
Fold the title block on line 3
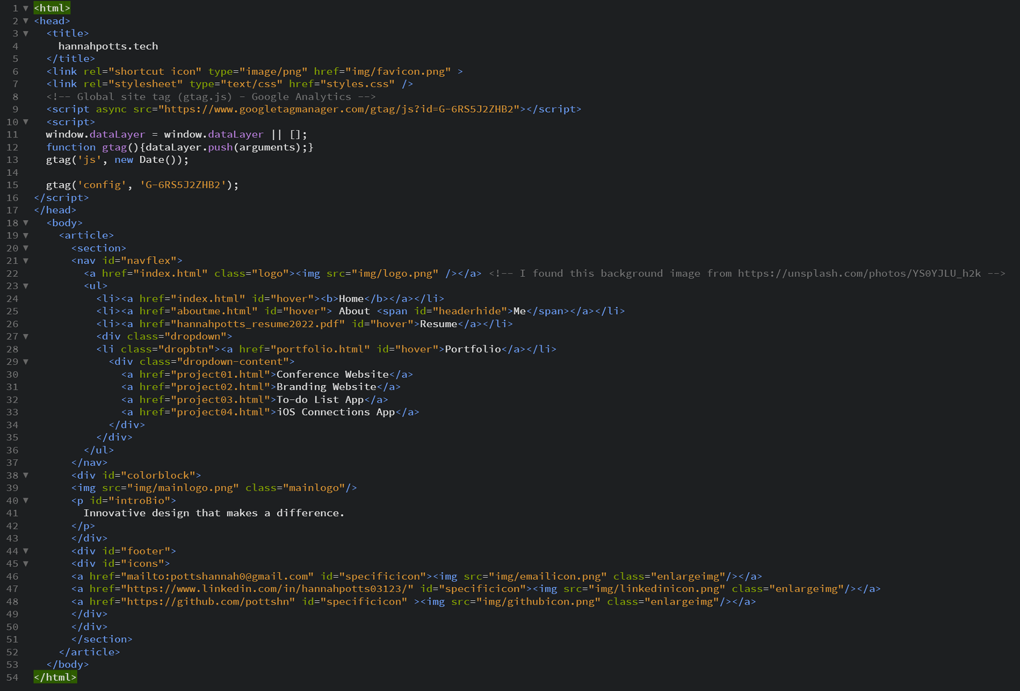25,33
